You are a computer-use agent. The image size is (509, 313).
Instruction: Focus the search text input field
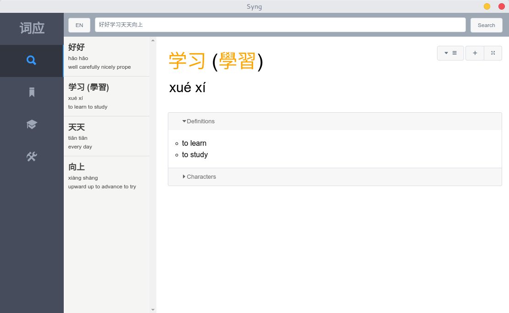coord(280,25)
